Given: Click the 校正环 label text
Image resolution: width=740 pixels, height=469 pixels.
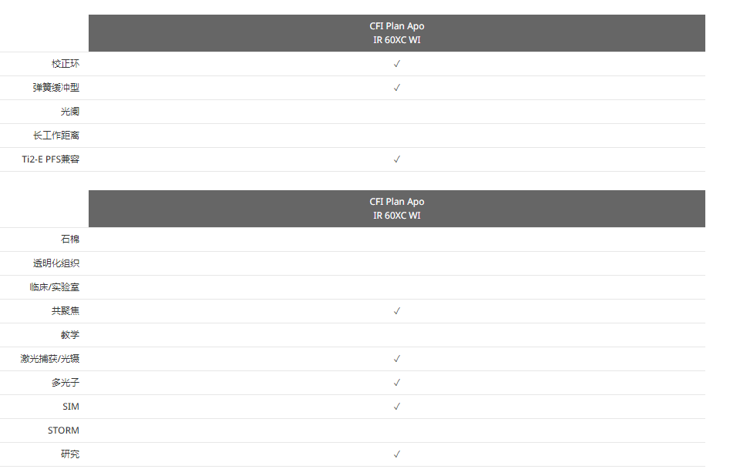Looking at the screenshot, I should coord(66,64).
